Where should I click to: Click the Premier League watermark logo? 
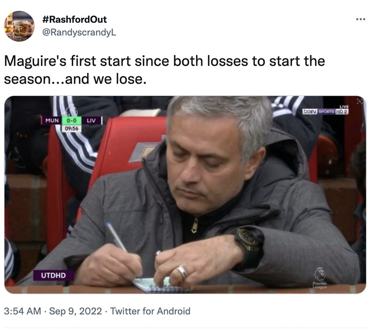coord(321,273)
